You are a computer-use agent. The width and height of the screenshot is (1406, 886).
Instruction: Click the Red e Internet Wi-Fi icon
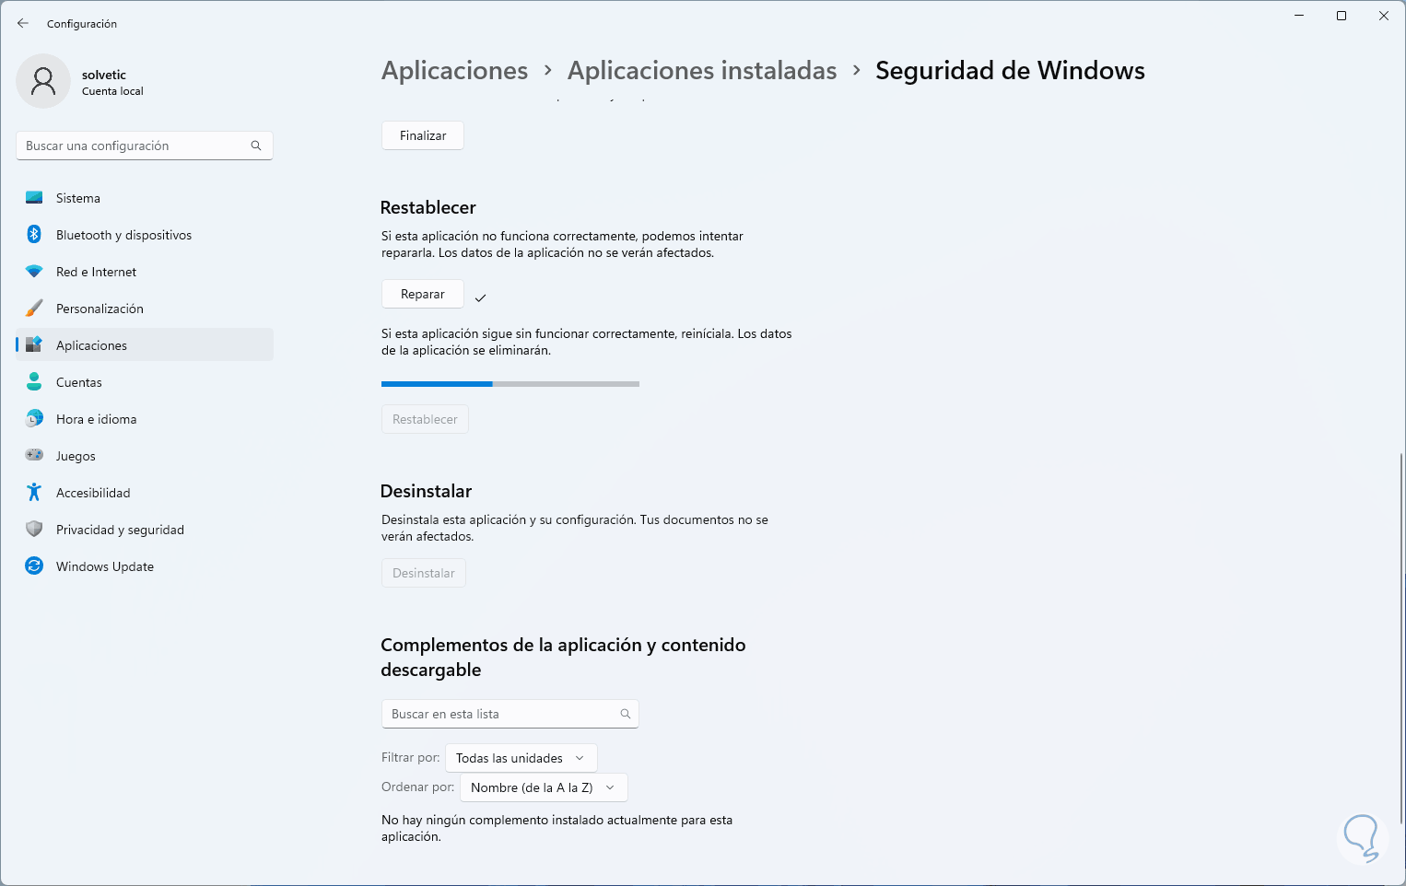(x=34, y=272)
